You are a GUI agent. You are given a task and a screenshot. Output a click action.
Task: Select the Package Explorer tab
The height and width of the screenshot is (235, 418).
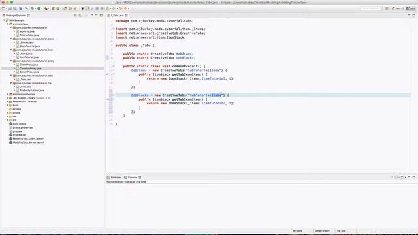pyautogui.click(x=16, y=16)
